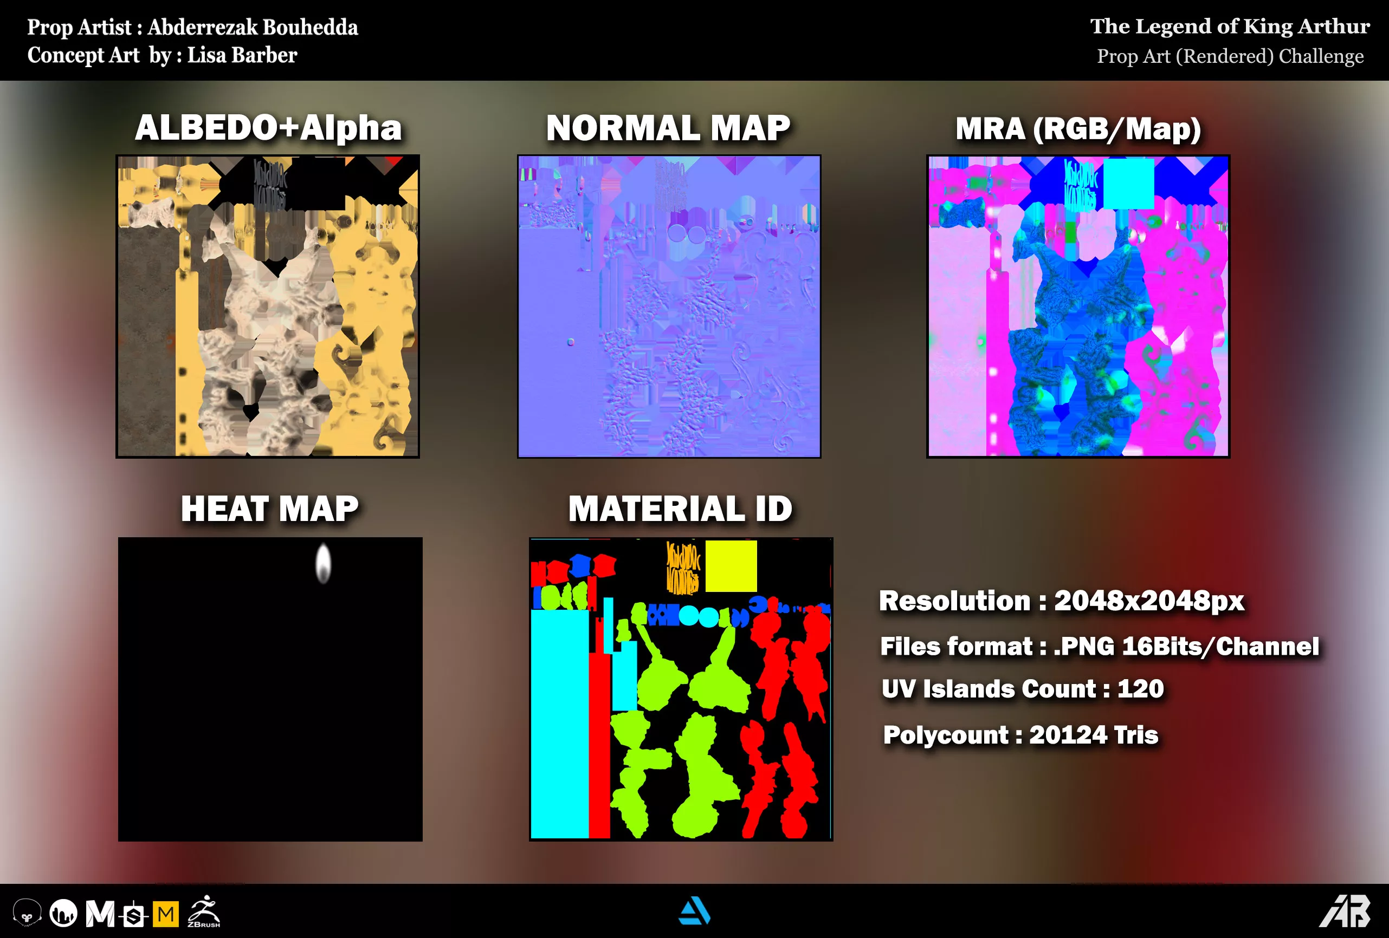Click the Substance Painter S logo
This screenshot has height=938, width=1389.
(x=134, y=914)
